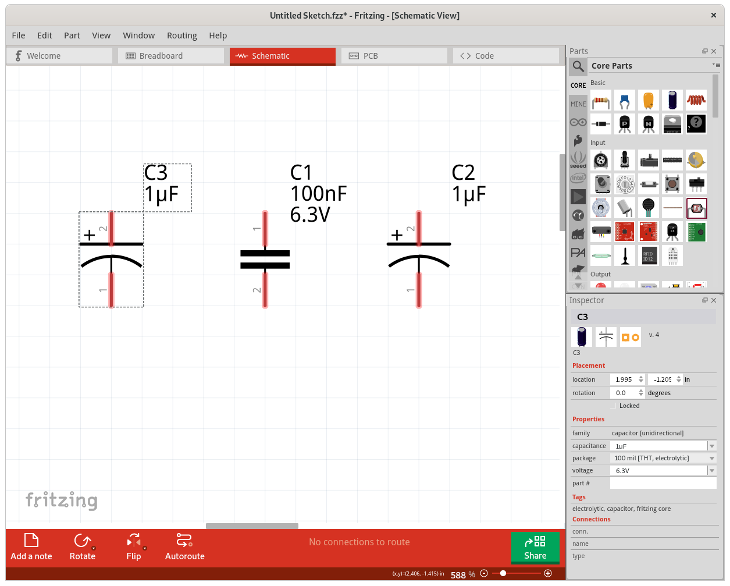The width and height of the screenshot is (730, 586).
Task: Select the resistor part from Basic parts
Action: pos(601,100)
